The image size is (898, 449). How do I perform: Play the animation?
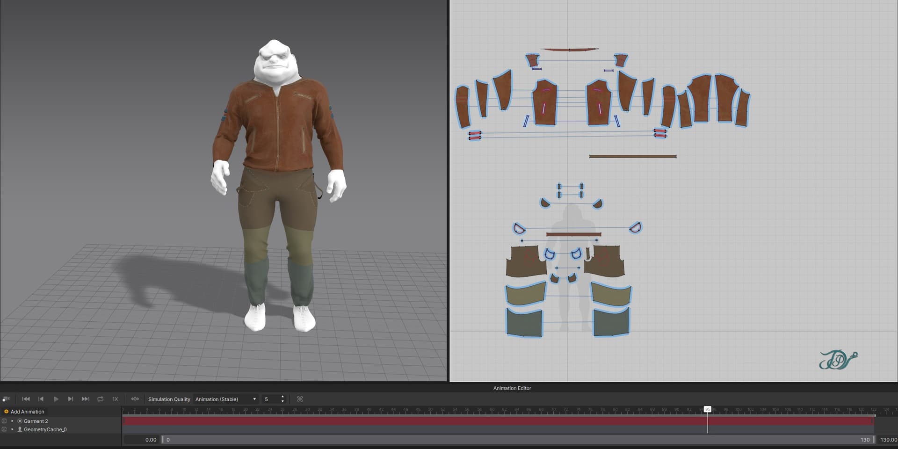click(56, 399)
